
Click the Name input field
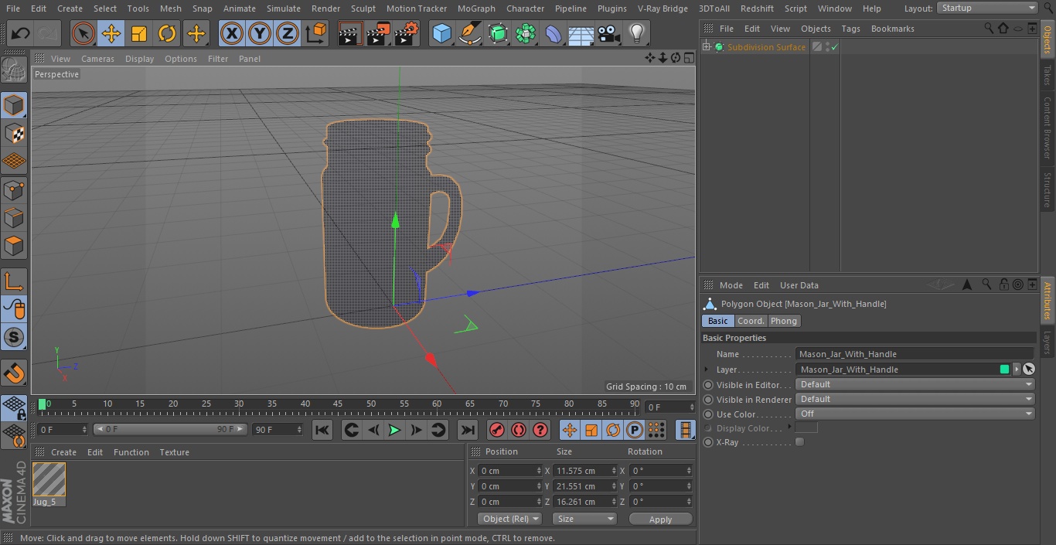click(x=915, y=354)
